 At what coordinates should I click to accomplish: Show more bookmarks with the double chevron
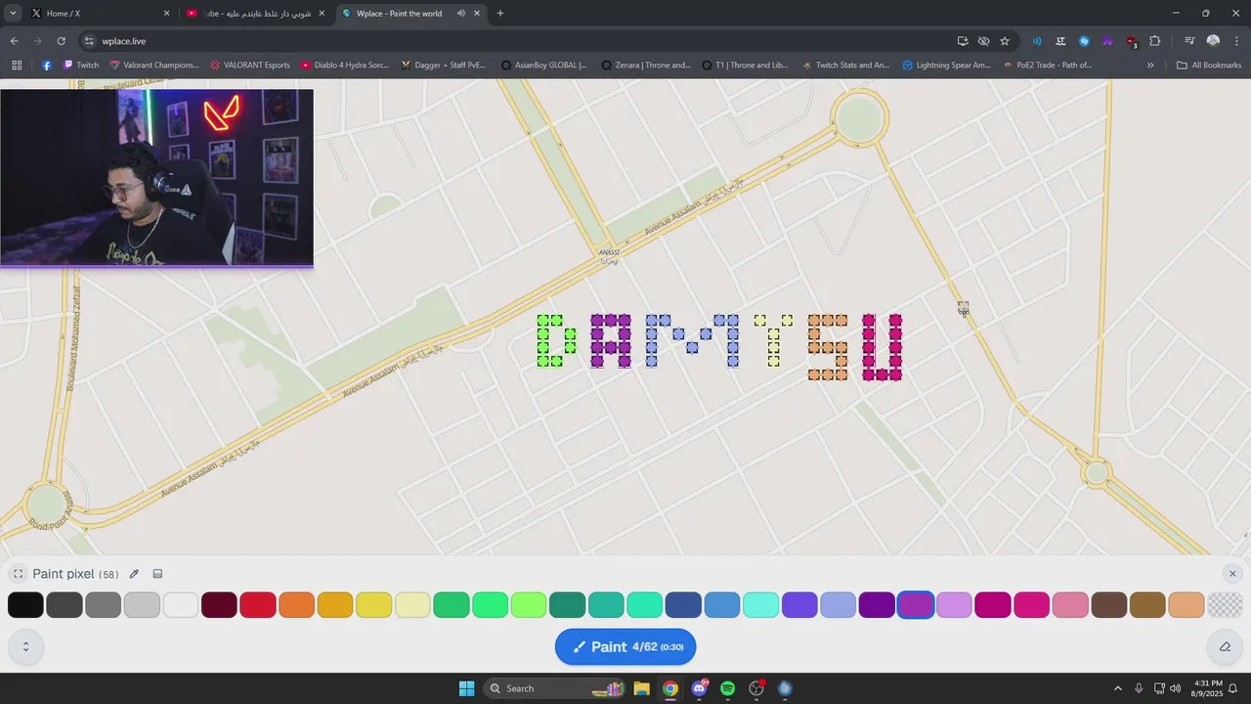coord(1150,66)
